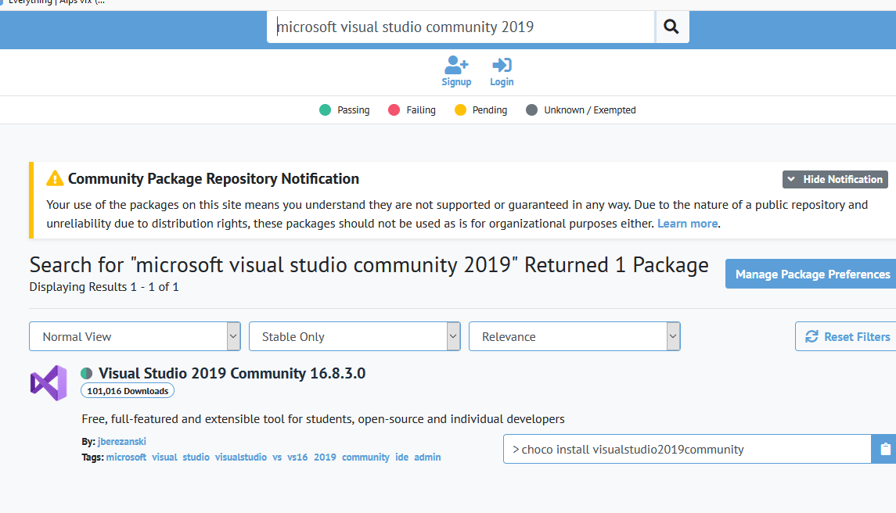896x513 pixels.
Task: Select the visualstudio tag
Action: point(241,457)
